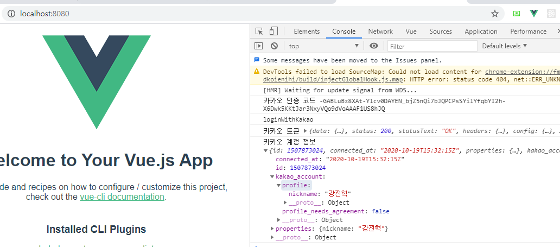Screen dimensions: 560x247
Task: Click the nickname value "강전혁" under profile
Action: (x=338, y=194)
